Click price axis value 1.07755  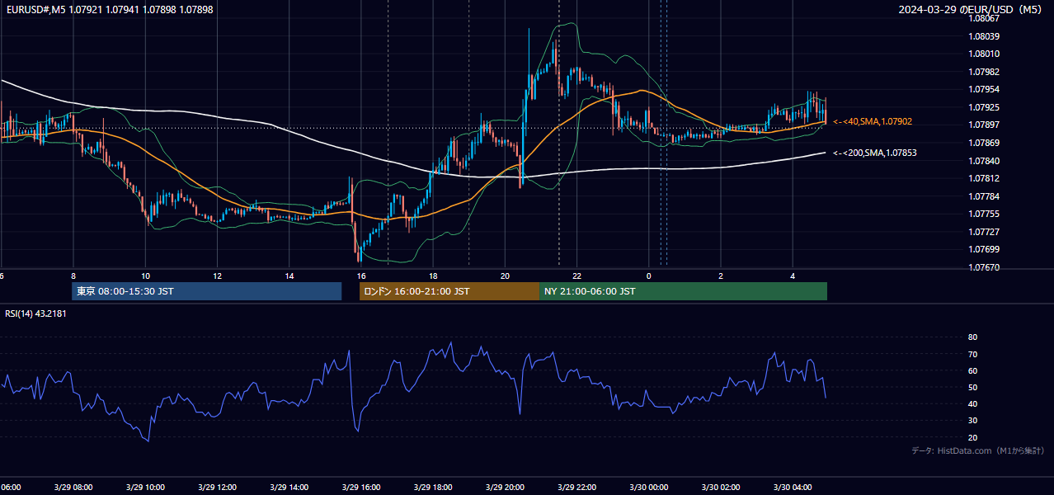click(x=985, y=214)
